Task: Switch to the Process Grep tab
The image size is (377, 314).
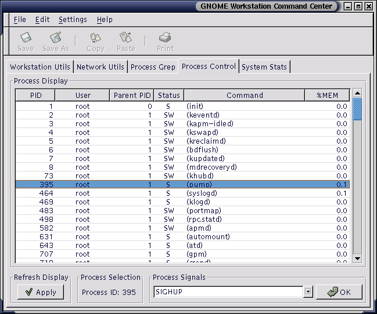Action: click(153, 67)
